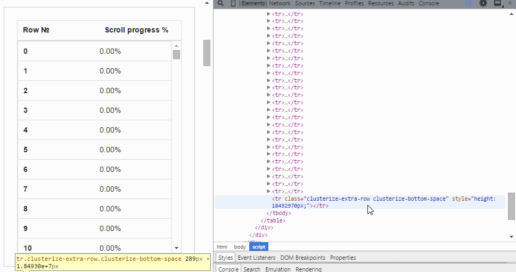Select the closing tbody tag

point(279,213)
